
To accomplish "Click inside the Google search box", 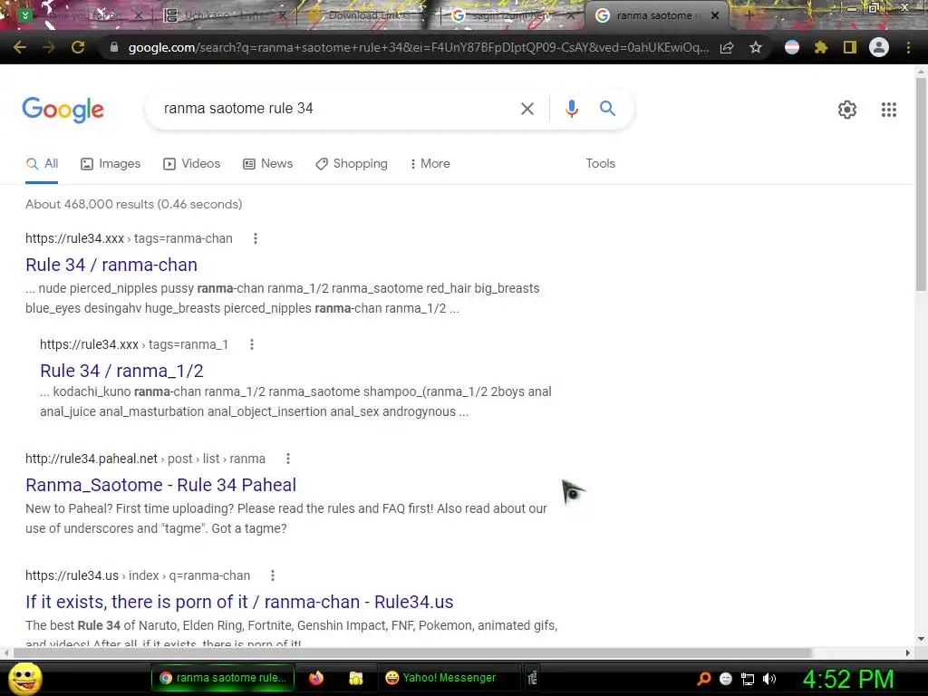I will [x=332, y=109].
